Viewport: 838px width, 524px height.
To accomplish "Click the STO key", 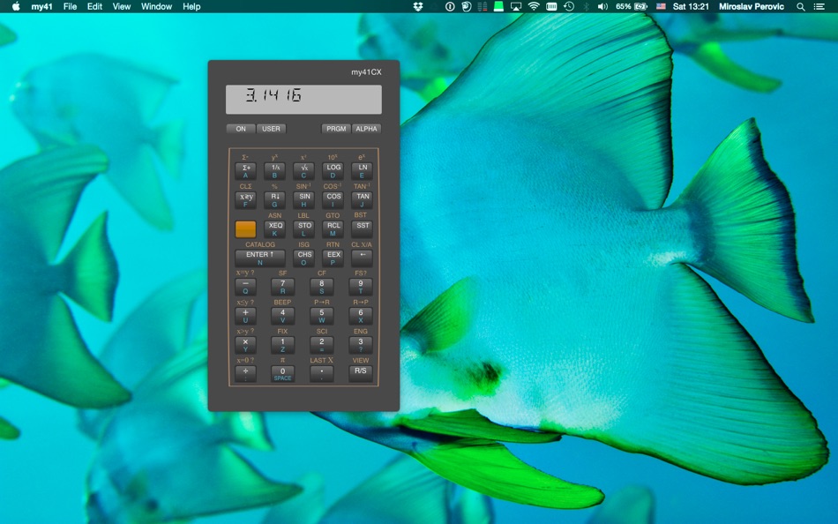I will pos(304,228).
